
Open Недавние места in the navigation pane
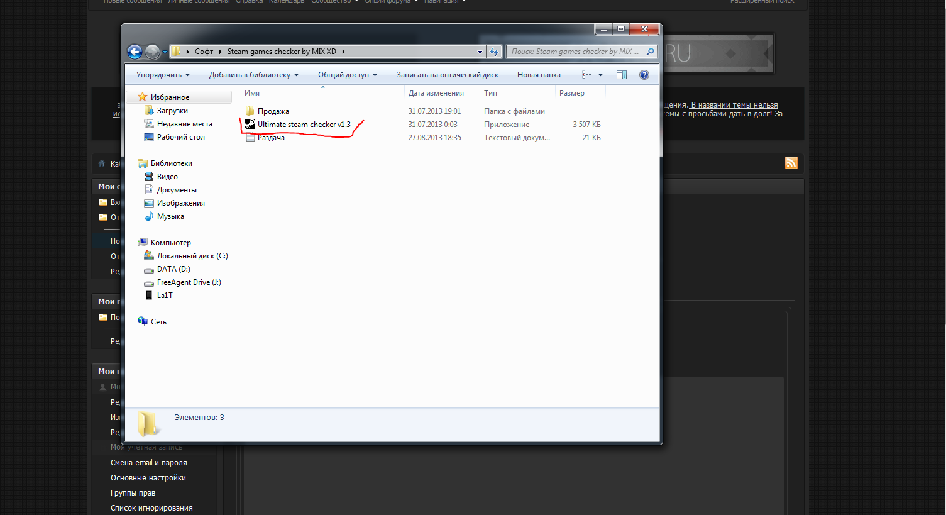click(x=185, y=124)
